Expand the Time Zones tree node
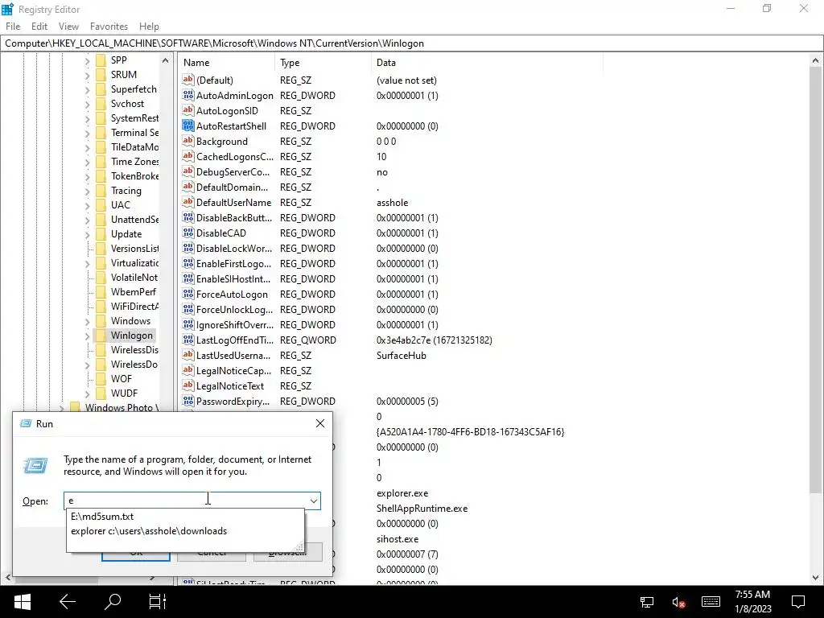 coord(87,163)
